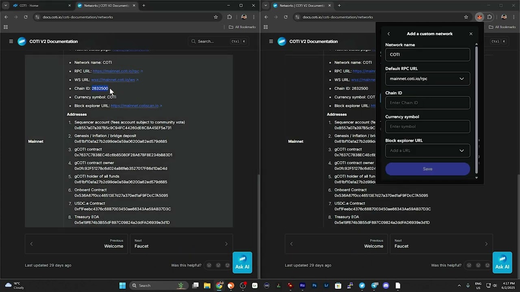This screenshot has height=292, width=520.
Task: Click the Windows Start button
Action: (x=122, y=286)
